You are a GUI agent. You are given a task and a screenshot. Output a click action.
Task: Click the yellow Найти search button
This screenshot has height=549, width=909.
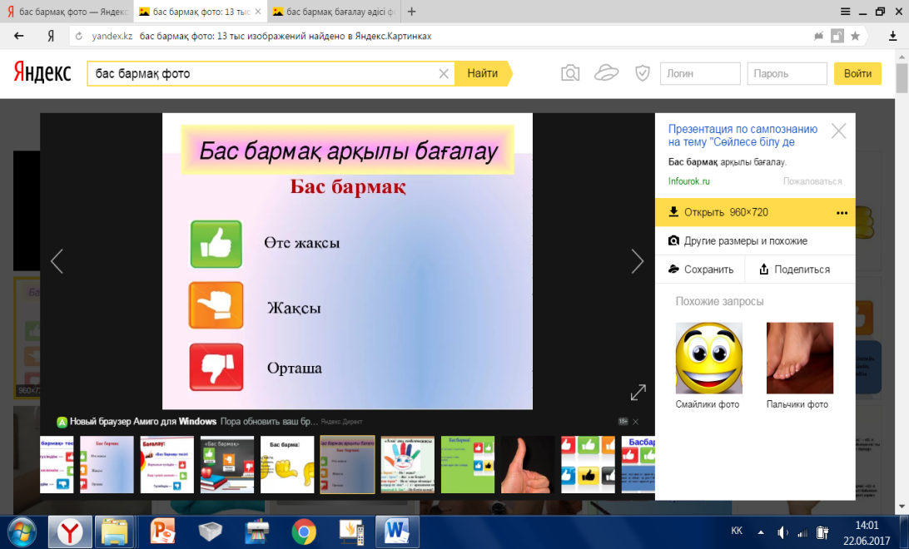[x=483, y=73]
